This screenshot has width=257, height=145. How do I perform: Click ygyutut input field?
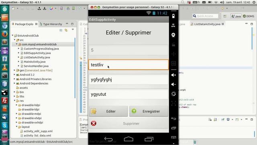pyautogui.click(x=128, y=94)
